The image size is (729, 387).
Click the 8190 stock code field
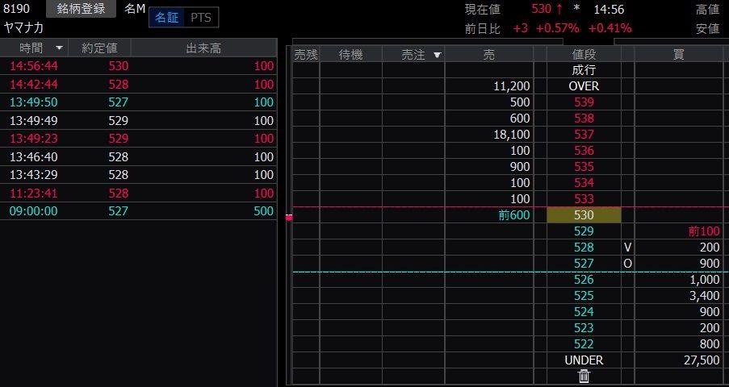point(18,9)
